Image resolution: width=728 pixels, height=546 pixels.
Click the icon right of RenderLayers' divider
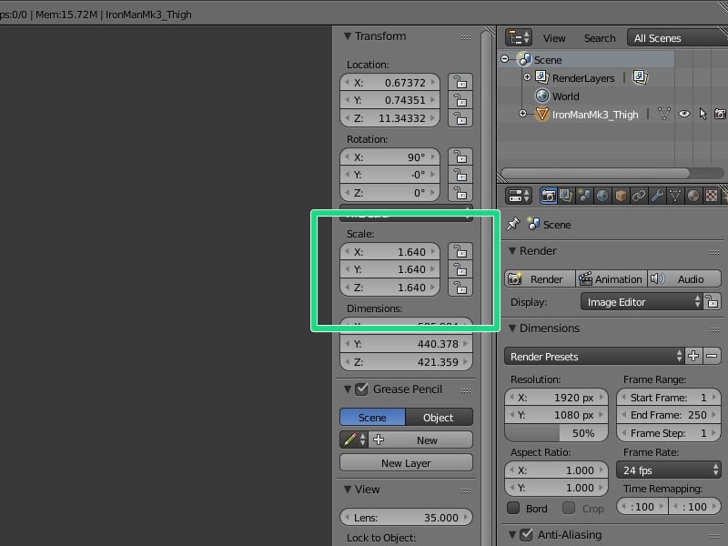tap(641, 77)
